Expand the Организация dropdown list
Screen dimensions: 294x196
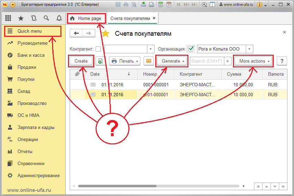250,49
